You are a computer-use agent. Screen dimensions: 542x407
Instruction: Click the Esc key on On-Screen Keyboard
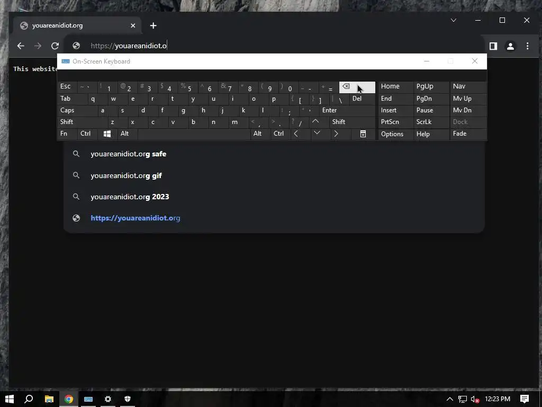(67, 87)
